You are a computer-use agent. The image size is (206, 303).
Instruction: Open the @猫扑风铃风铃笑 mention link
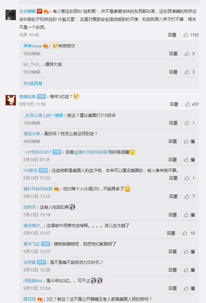91,152
